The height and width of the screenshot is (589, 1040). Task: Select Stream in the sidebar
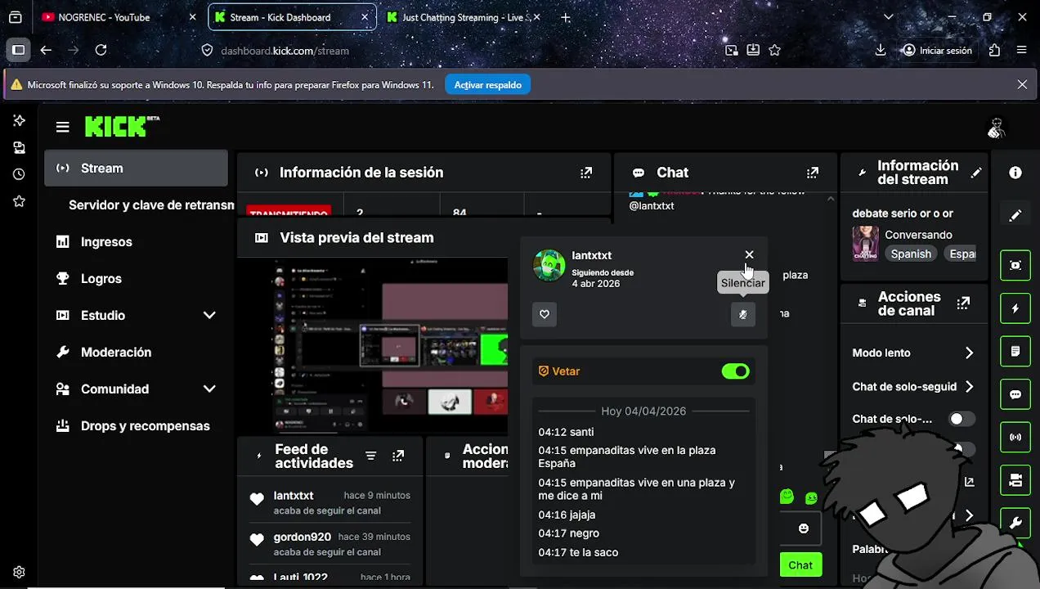pyautogui.click(x=136, y=168)
